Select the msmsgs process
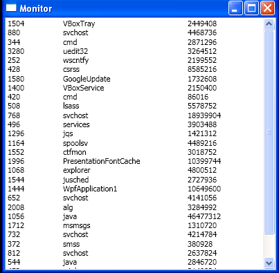Screen dimensions: 279x273 [x=135, y=225]
